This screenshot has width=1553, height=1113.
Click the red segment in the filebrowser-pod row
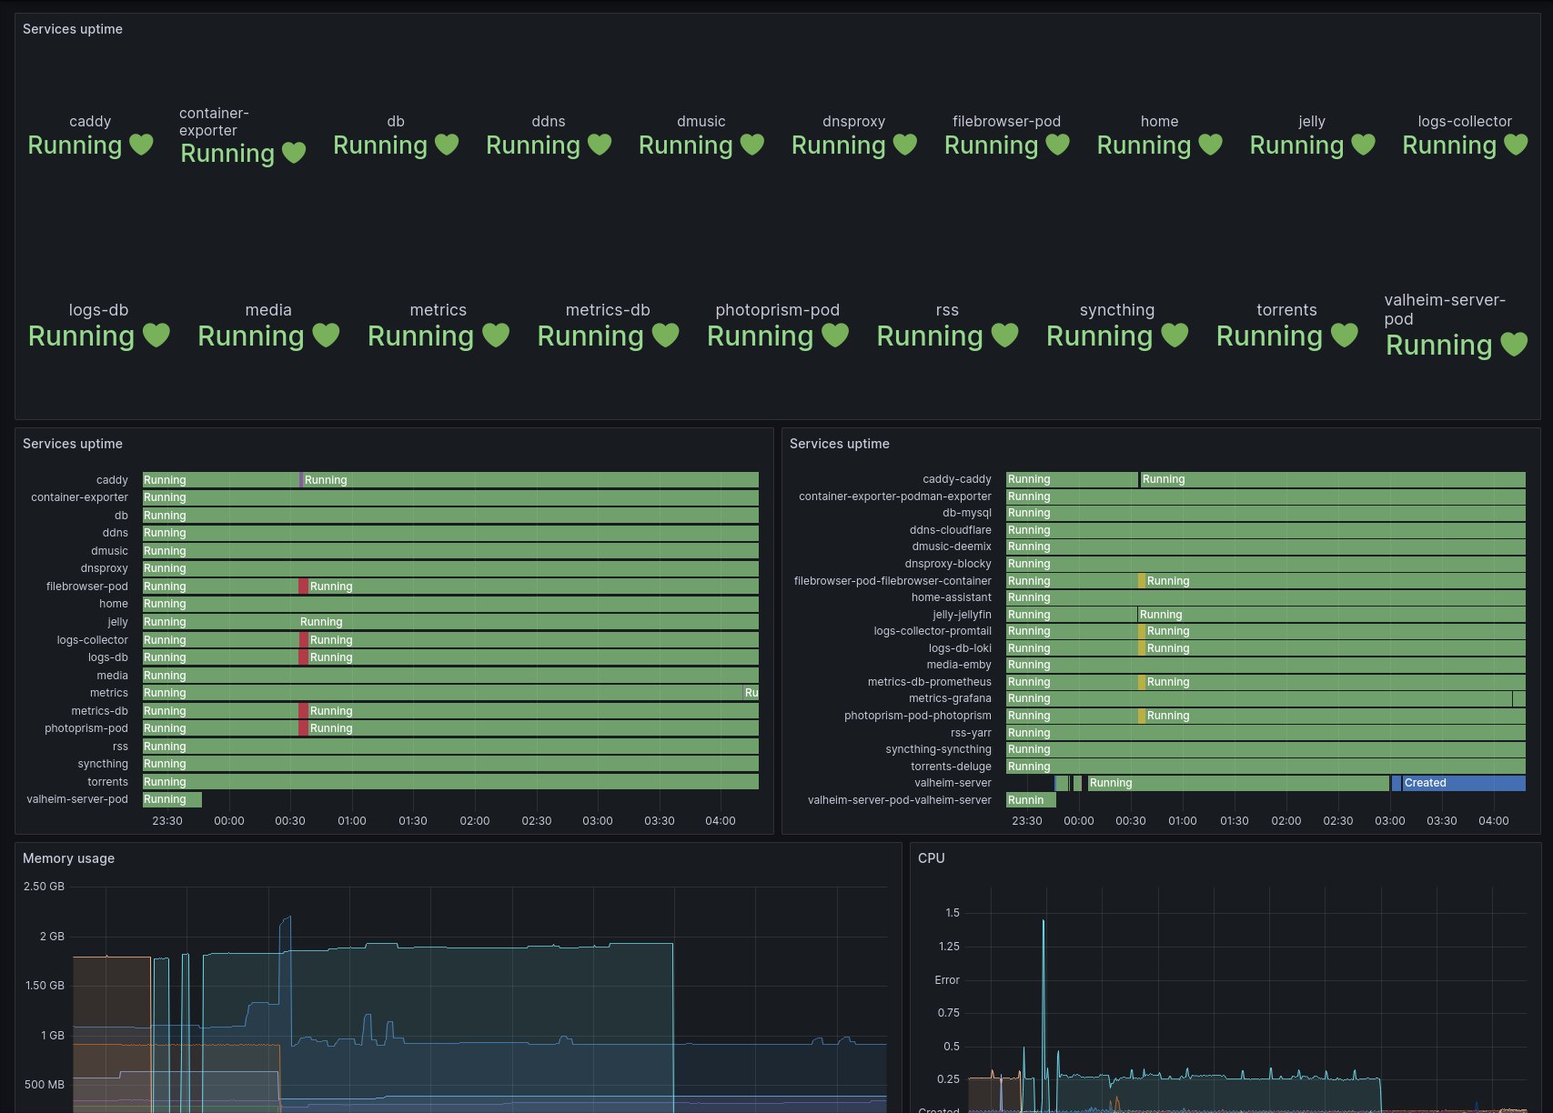coord(303,587)
